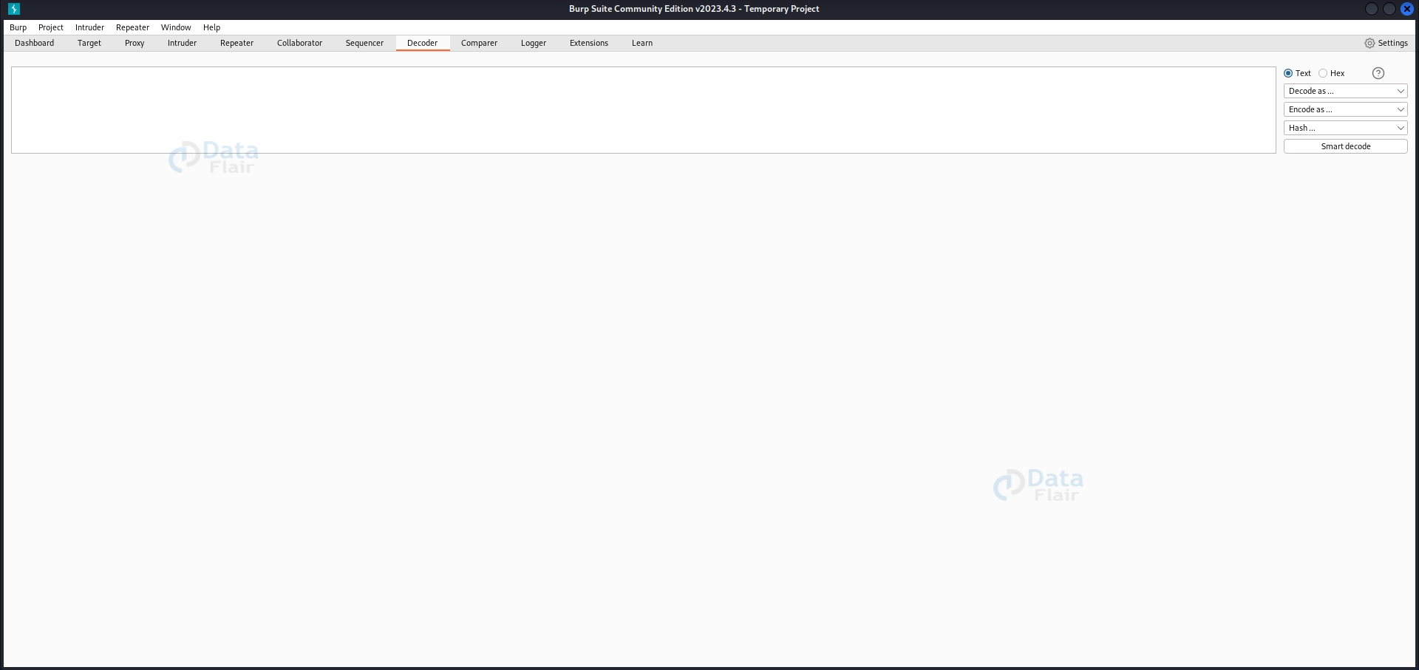Open Settings with the gear icon
1419x670 pixels.
click(1369, 44)
